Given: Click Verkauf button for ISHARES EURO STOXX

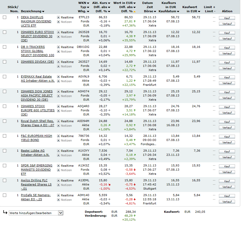Looking at the screenshot, I should (x=227, y=39).
